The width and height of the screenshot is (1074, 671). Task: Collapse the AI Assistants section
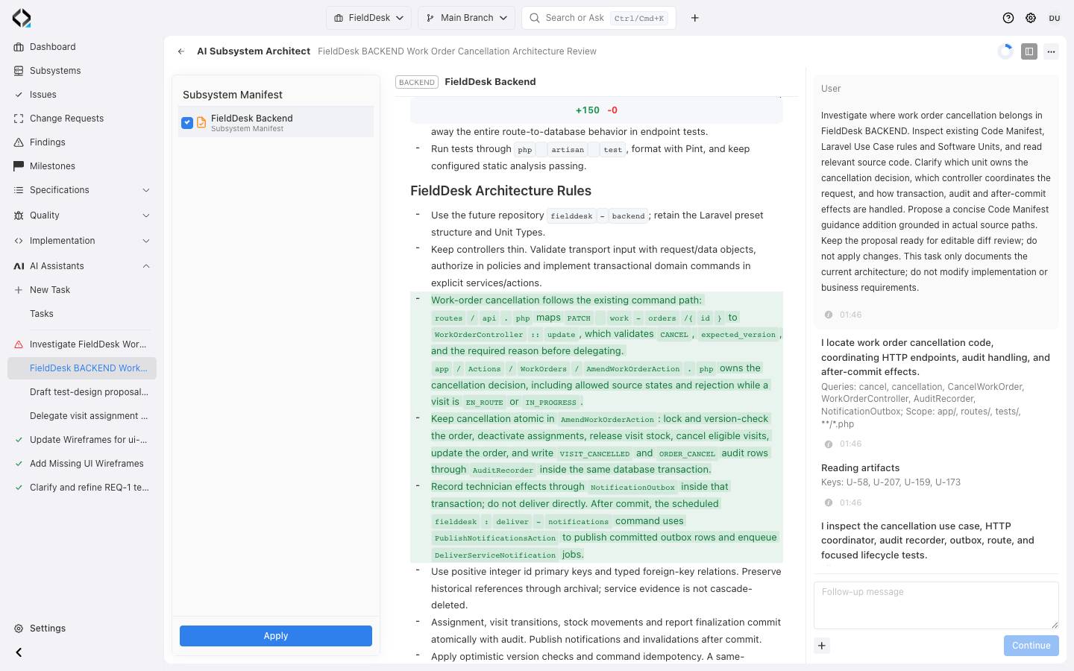point(82,266)
